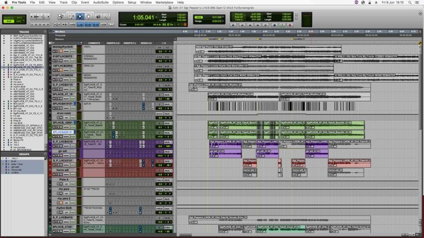This screenshot has width=424, height=238.
Task: Open the Marketplace menu
Action: [164, 2]
